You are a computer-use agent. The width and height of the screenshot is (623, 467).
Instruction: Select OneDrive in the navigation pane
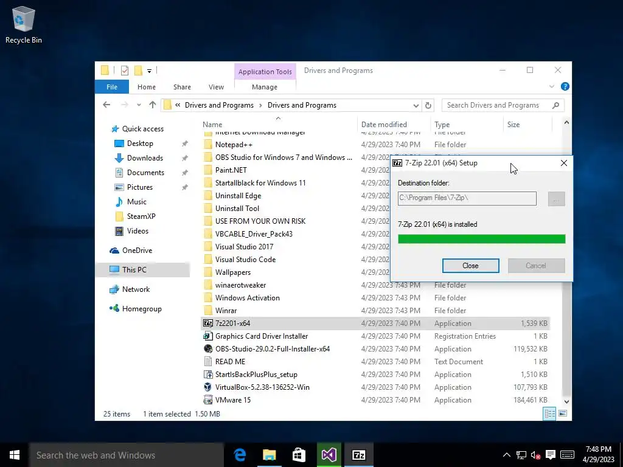137,251
